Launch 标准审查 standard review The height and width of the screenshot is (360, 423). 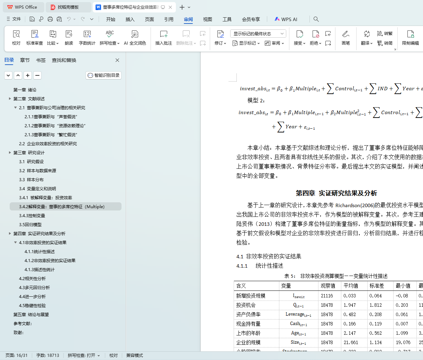click(35, 38)
